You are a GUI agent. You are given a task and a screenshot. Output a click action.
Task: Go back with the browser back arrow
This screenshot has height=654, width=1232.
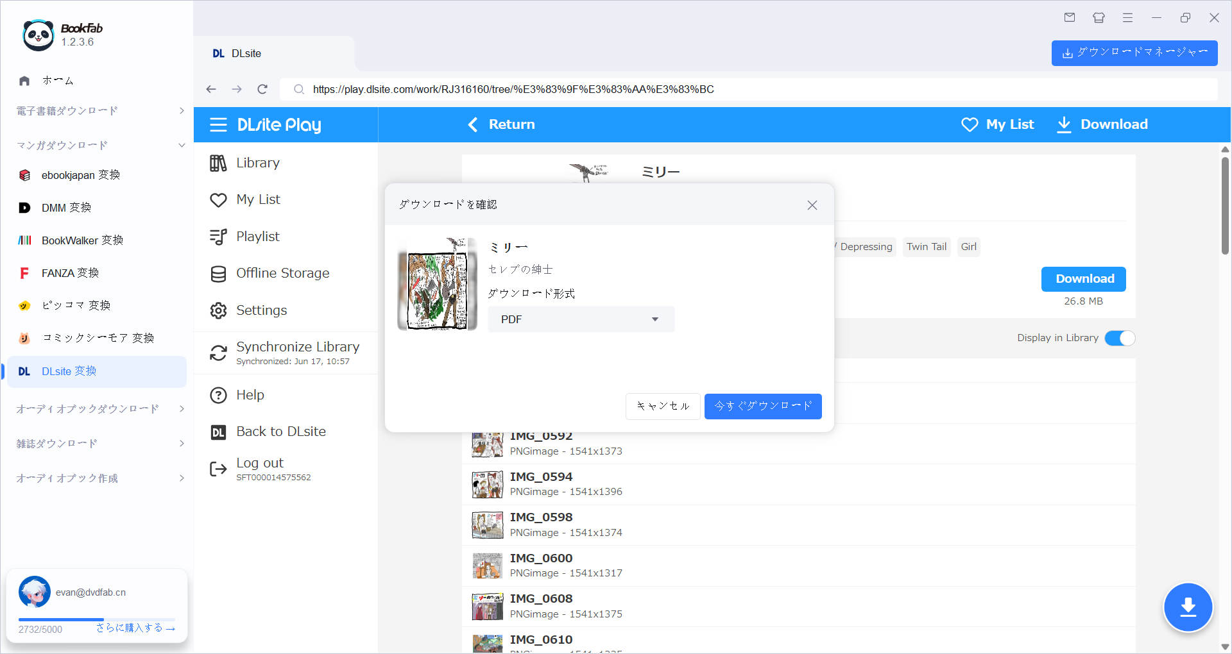click(x=211, y=89)
